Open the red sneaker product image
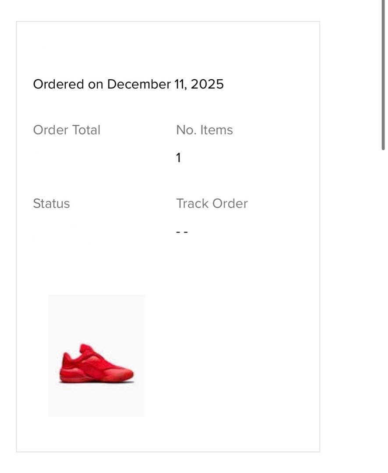The height and width of the screenshot is (473, 388). pos(96,364)
